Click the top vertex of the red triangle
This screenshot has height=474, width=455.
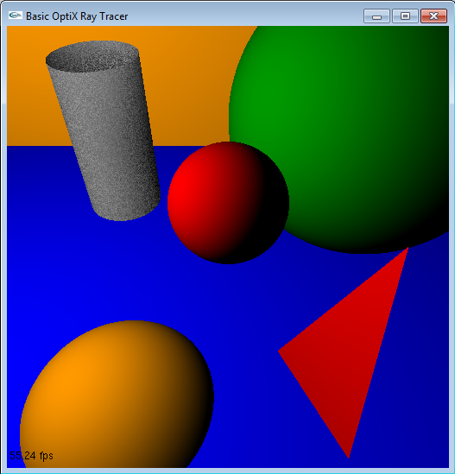coord(408,249)
